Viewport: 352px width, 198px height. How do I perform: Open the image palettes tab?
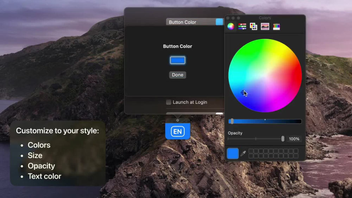[265, 26]
